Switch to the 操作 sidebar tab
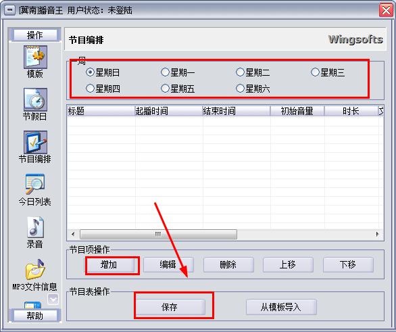 point(35,35)
